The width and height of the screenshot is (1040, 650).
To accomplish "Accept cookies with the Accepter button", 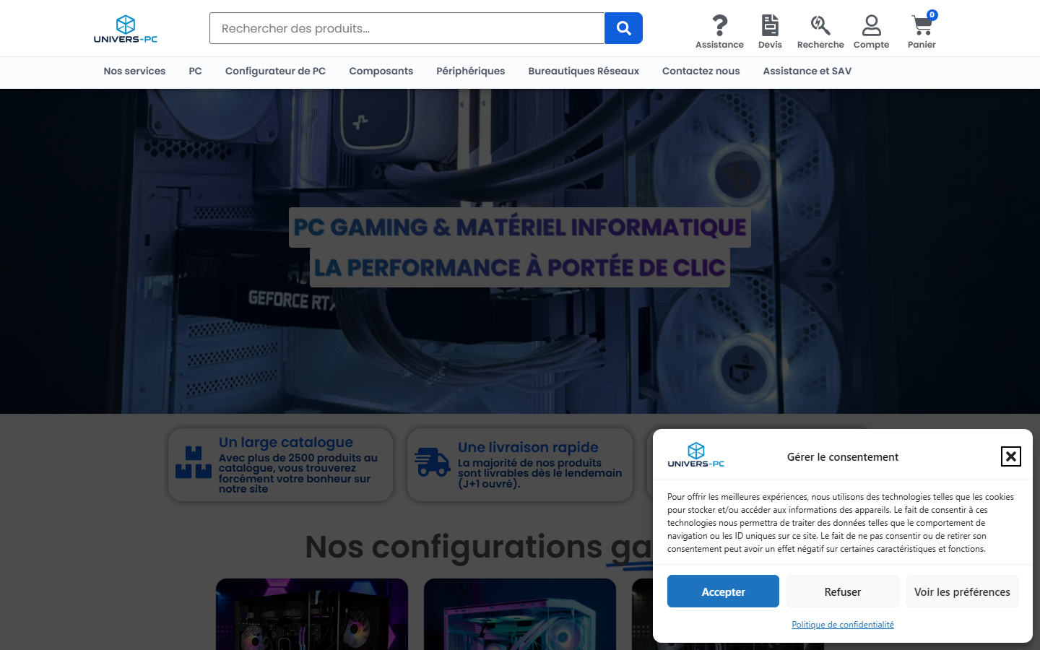I will 723,591.
